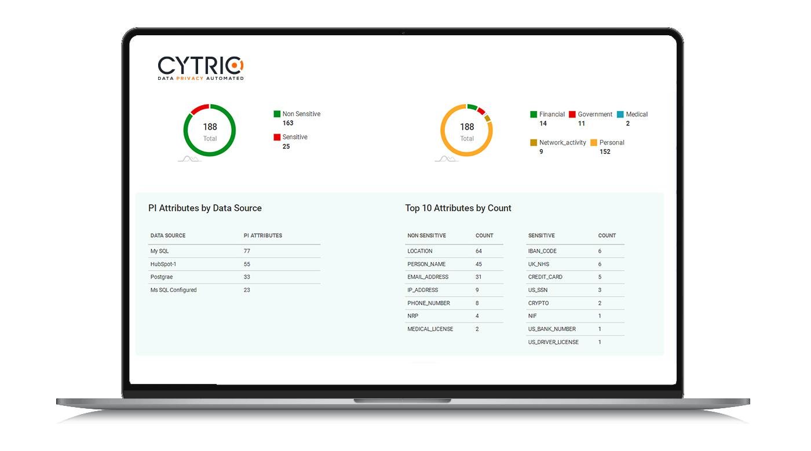811x451 pixels.
Task: Click the red Sensitive legend swatch
Action: pos(277,138)
